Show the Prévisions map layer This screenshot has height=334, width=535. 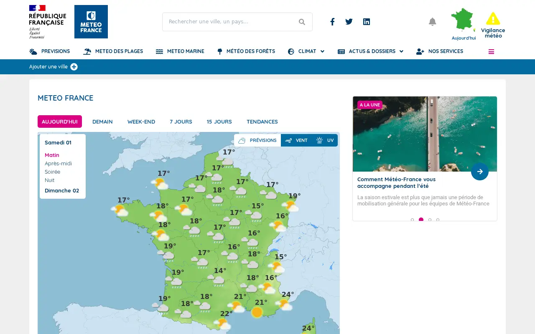pyautogui.click(x=257, y=140)
